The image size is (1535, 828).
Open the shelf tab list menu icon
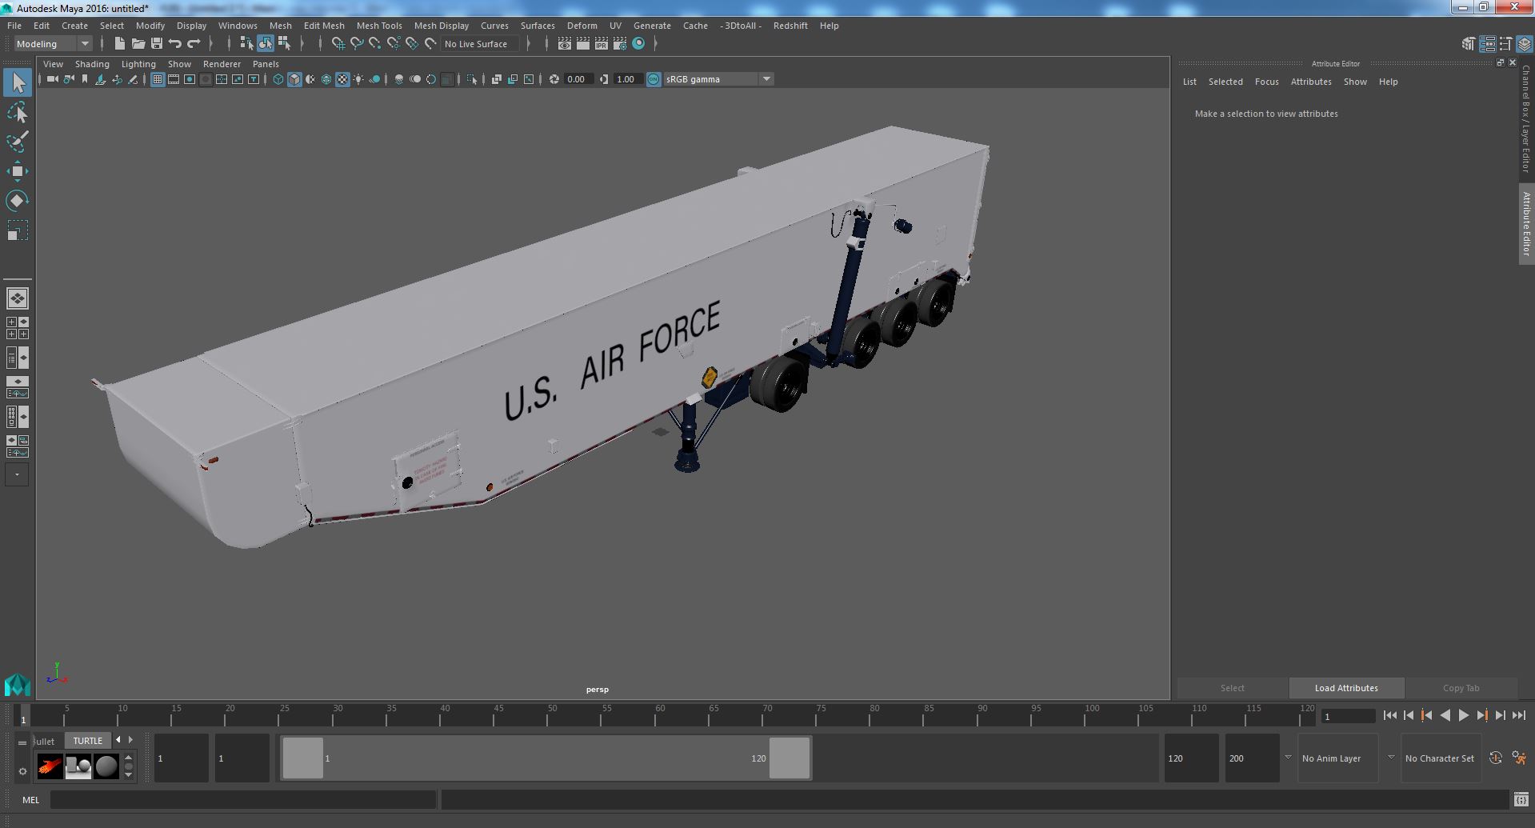[22, 742]
